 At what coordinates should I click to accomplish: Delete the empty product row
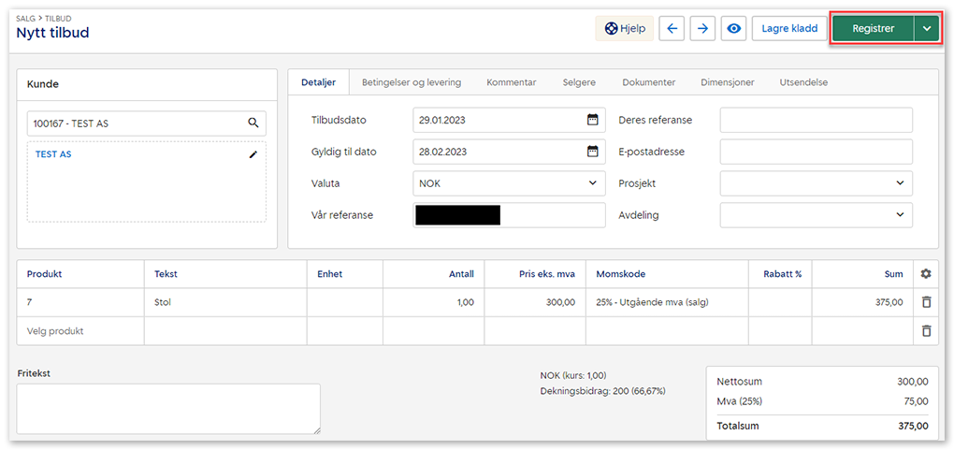pyautogui.click(x=926, y=331)
